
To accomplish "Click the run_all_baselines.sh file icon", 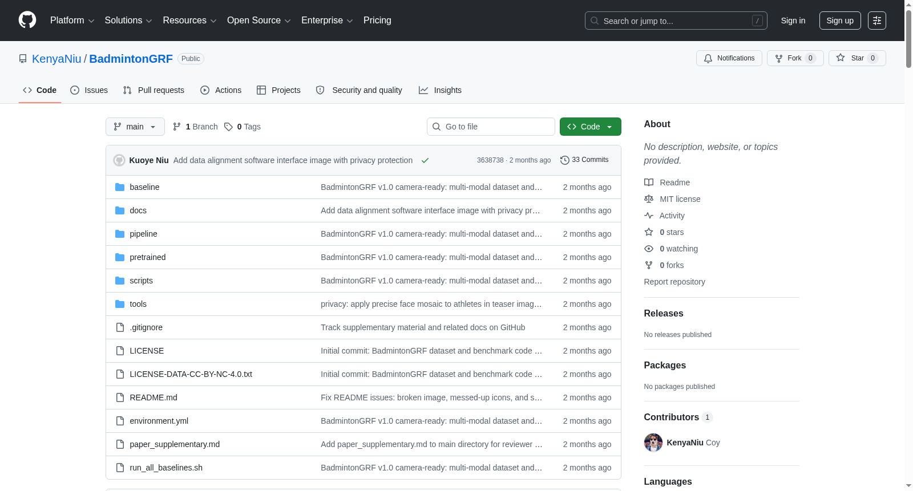I will 120,468.
